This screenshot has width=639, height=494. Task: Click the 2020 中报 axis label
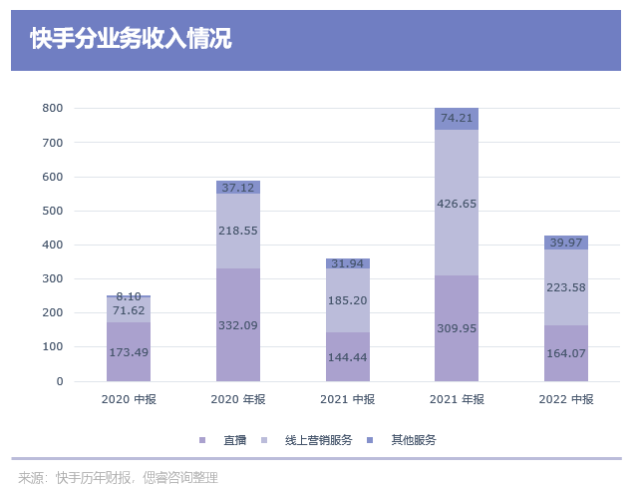point(129,399)
